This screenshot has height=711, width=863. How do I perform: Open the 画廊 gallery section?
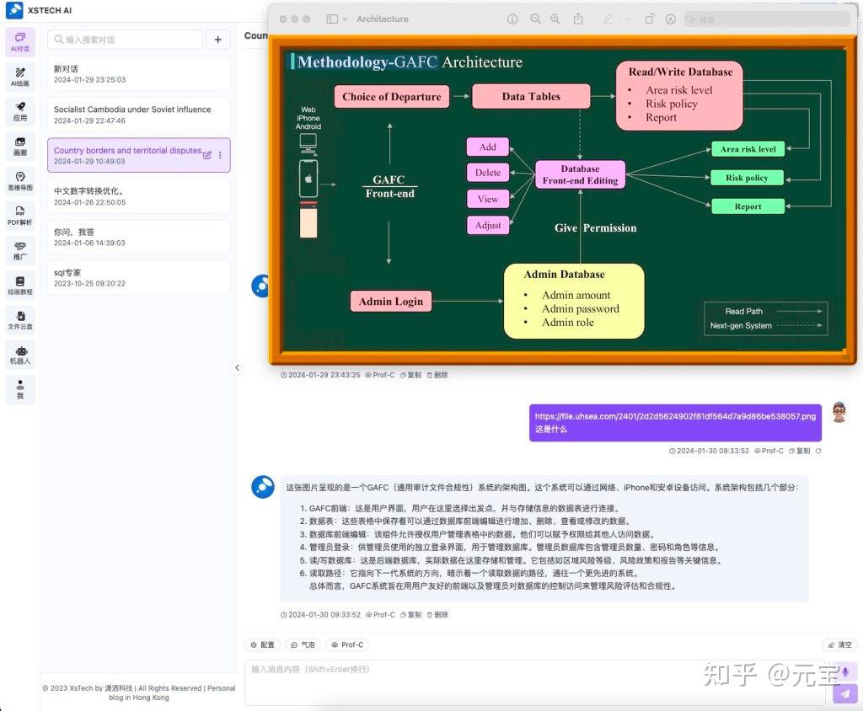(x=19, y=146)
